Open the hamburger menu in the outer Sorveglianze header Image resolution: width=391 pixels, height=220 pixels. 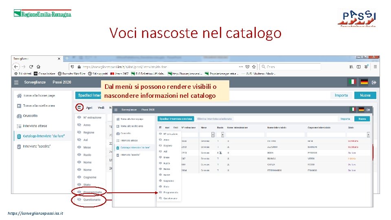pyautogui.click(x=16, y=82)
